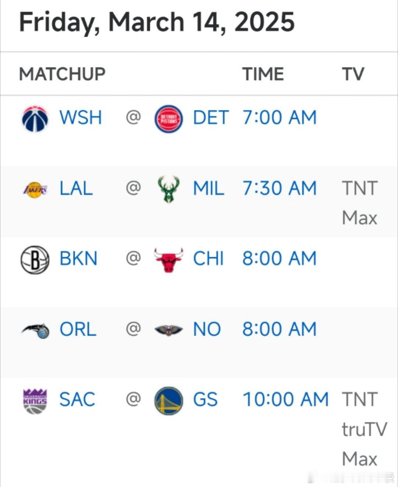
Task: Select the Sacramento Kings logo
Action: coord(35,401)
